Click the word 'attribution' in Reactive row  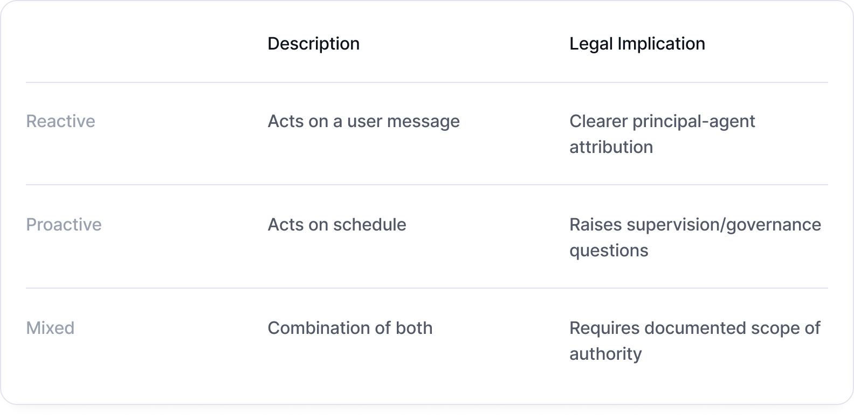[x=611, y=147]
